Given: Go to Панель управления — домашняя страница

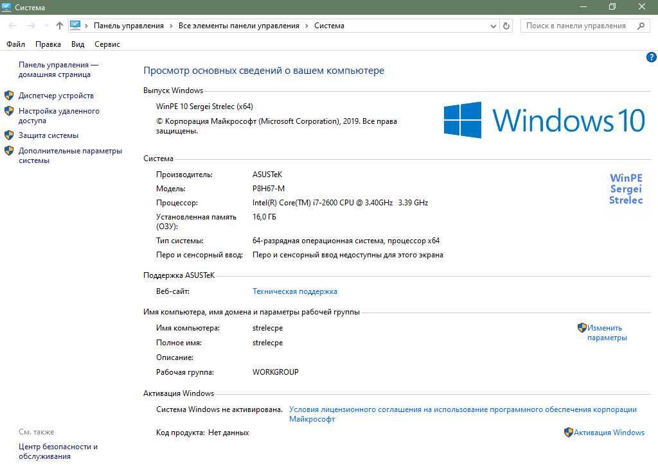Looking at the screenshot, I should coord(58,69).
